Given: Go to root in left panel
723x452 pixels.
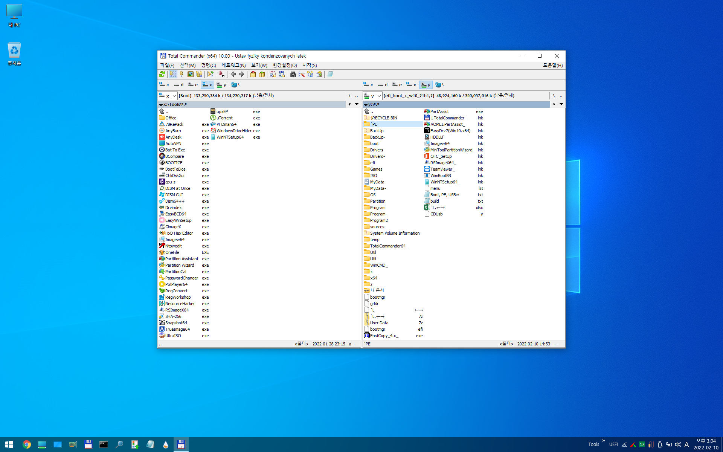Looking at the screenshot, I should [x=349, y=96].
